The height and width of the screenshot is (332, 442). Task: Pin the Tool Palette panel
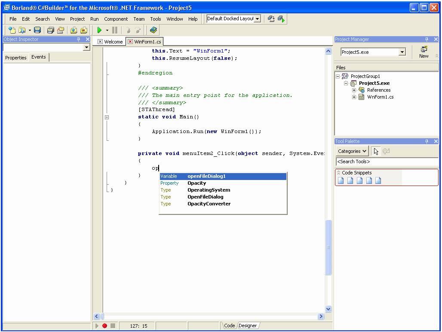427,141
